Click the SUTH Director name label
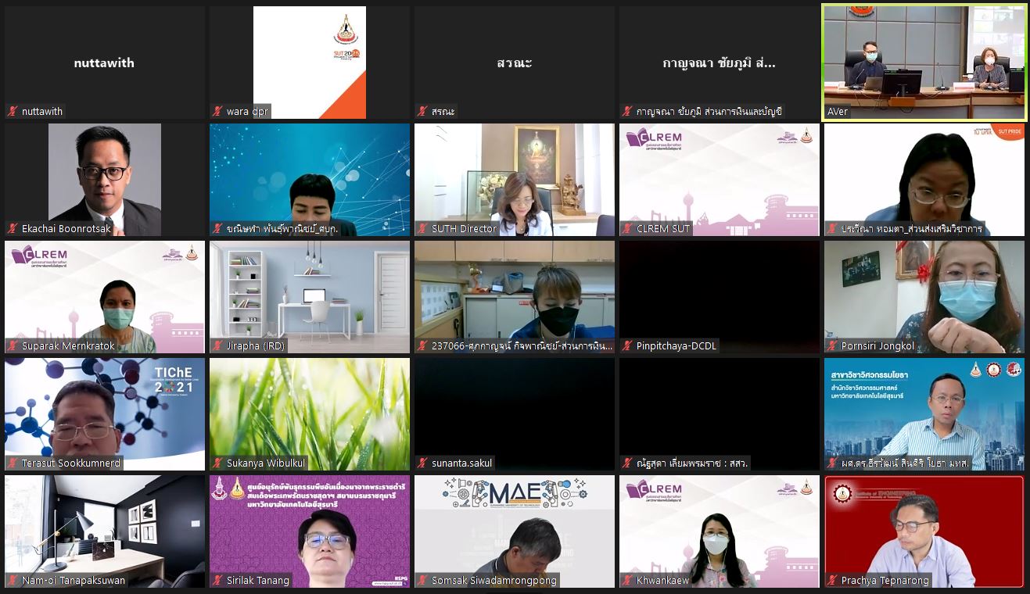The width and height of the screenshot is (1030, 594). [465, 229]
